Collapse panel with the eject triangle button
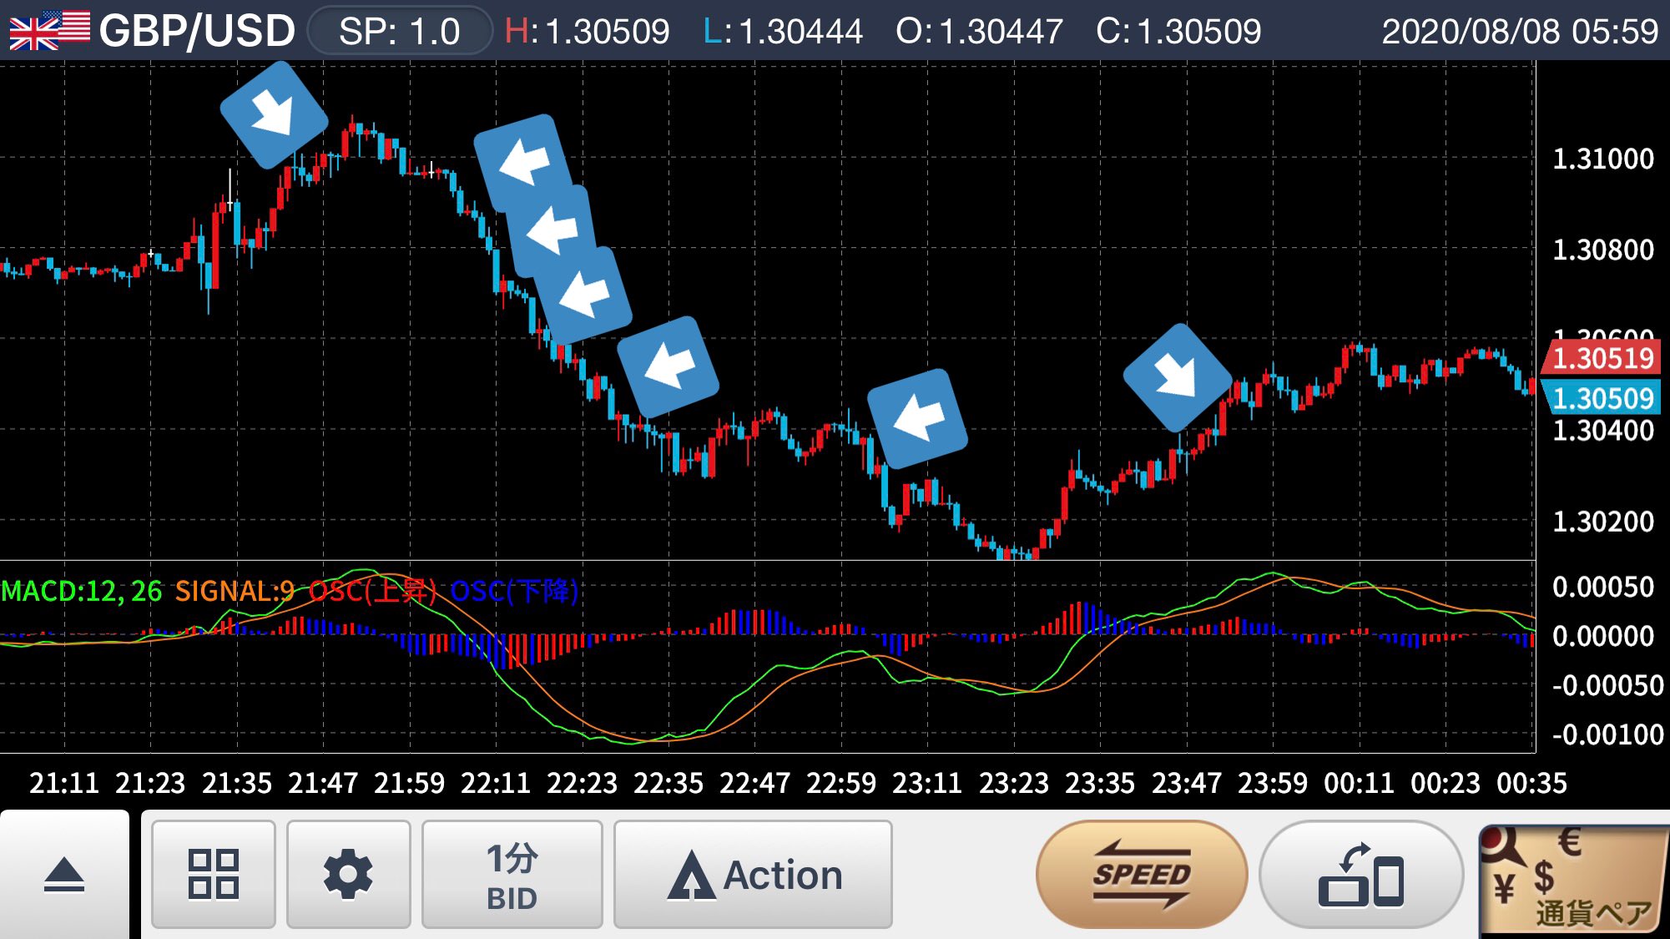The image size is (1670, 939). (x=64, y=875)
